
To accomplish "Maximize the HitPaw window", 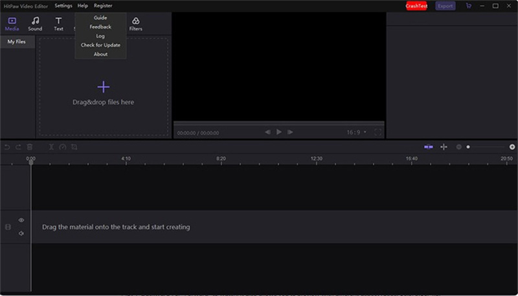I will tap(495, 6).
